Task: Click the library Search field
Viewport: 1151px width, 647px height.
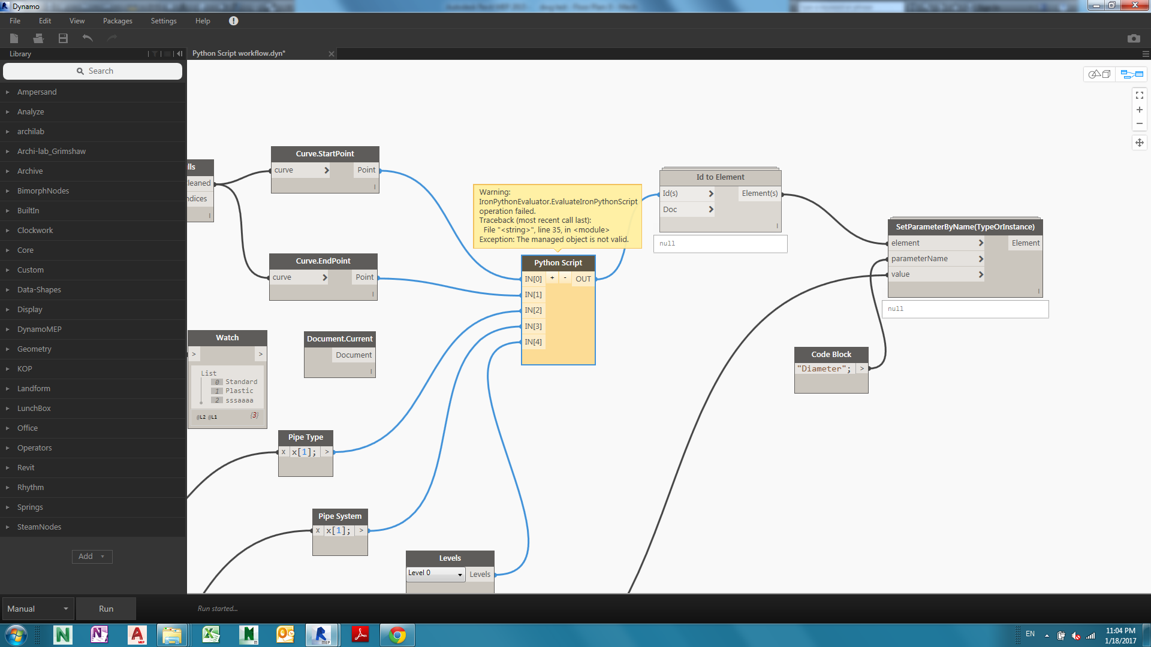Action: coord(93,71)
